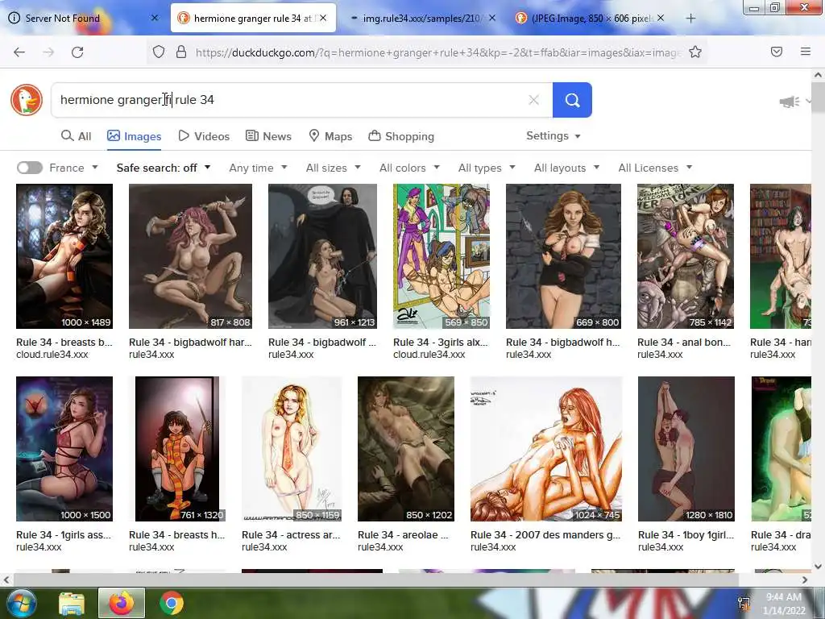Switch to the All results tab

(x=77, y=136)
